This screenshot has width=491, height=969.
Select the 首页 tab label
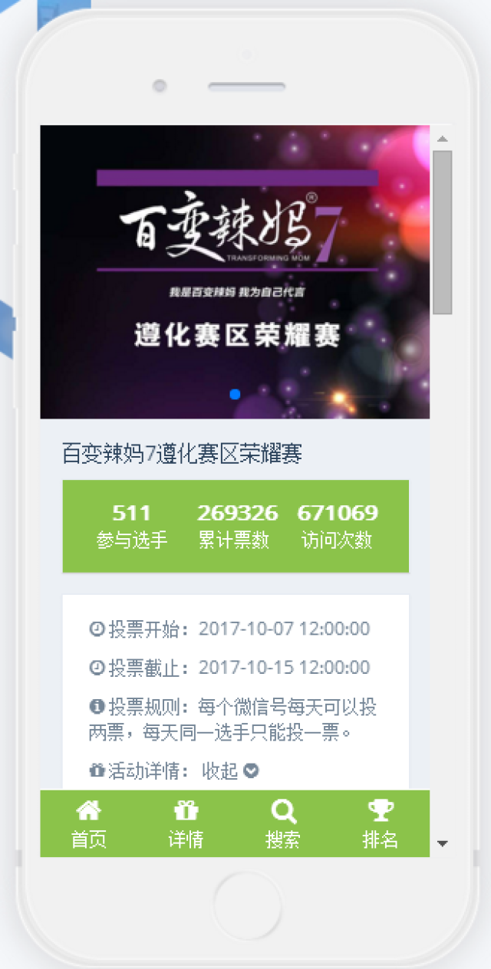pos(89,839)
